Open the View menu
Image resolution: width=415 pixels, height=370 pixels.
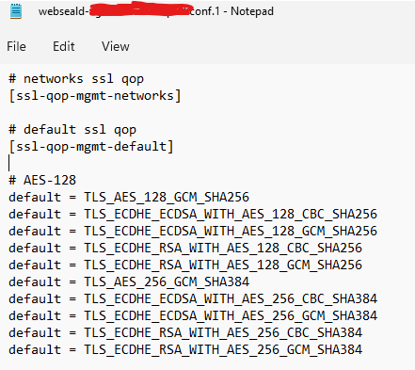[116, 46]
